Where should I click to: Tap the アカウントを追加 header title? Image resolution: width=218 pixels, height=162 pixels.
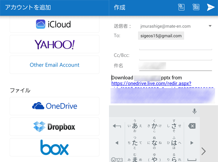(x=28, y=7)
